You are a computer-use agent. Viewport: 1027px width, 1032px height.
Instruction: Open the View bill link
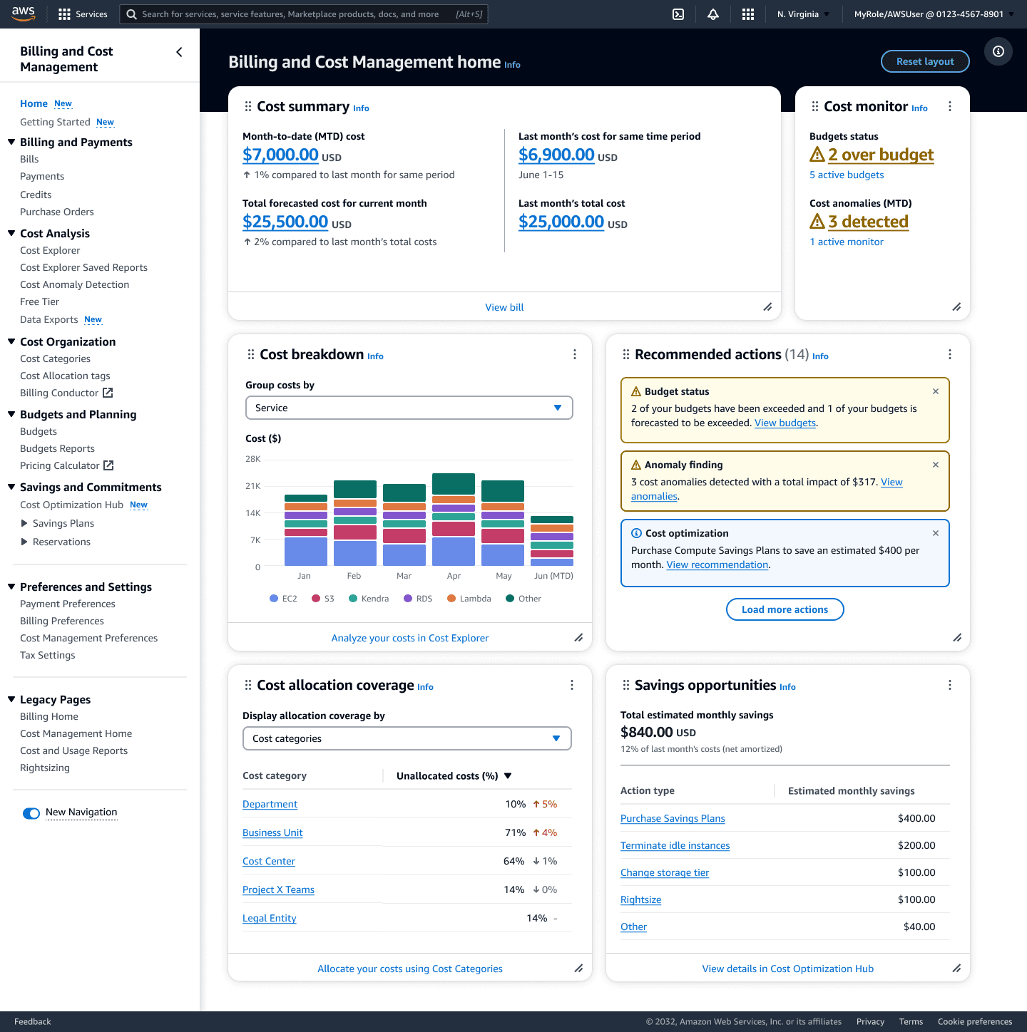(504, 307)
